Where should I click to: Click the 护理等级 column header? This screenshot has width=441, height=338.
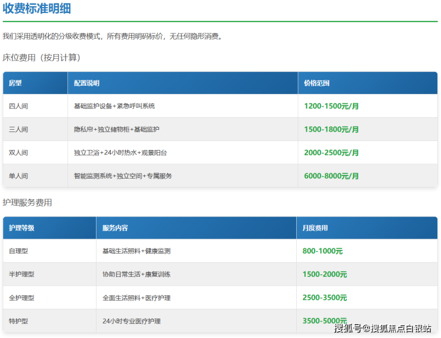pyautogui.click(x=21, y=228)
